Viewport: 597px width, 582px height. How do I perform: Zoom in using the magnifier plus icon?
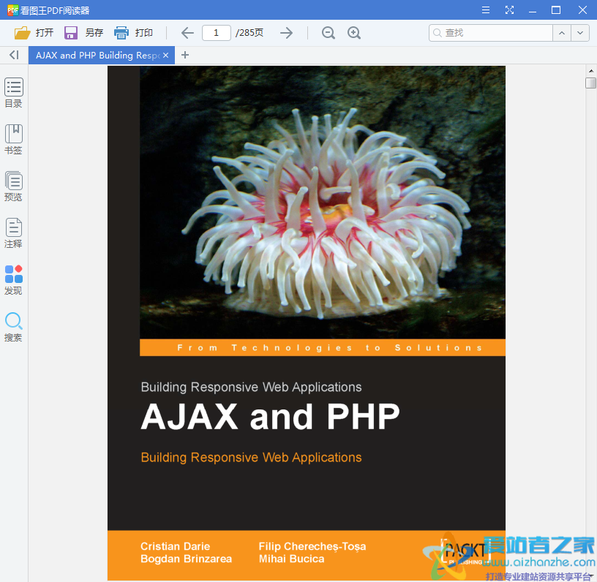click(x=354, y=32)
